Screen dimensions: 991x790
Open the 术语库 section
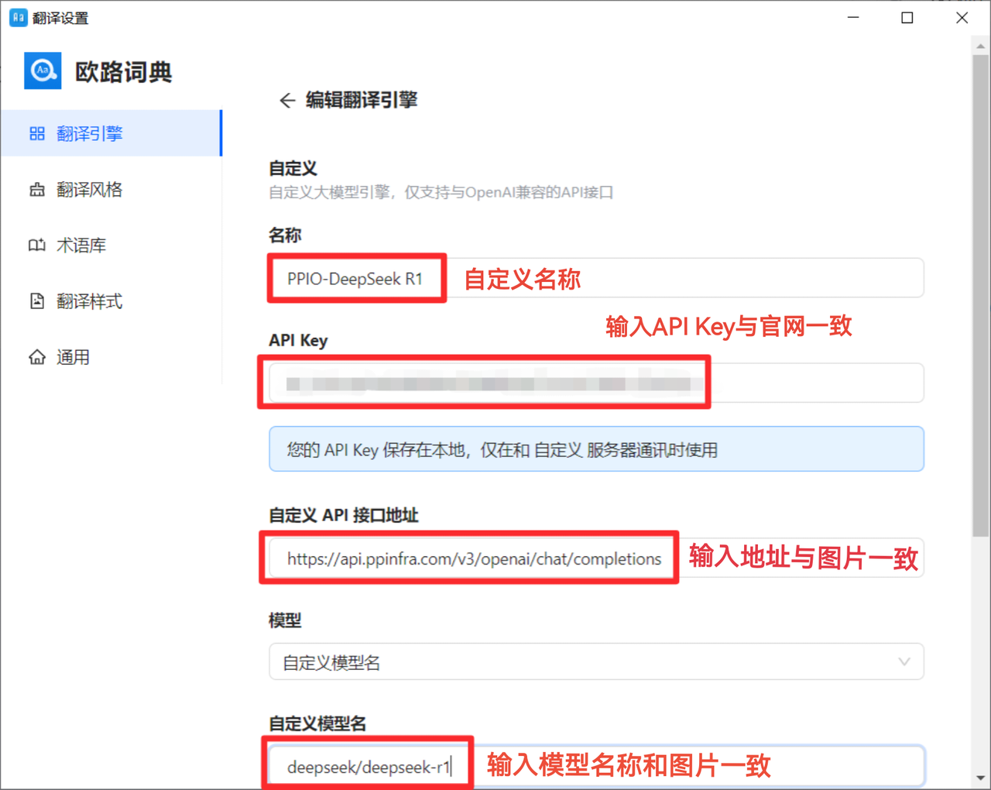coord(111,246)
